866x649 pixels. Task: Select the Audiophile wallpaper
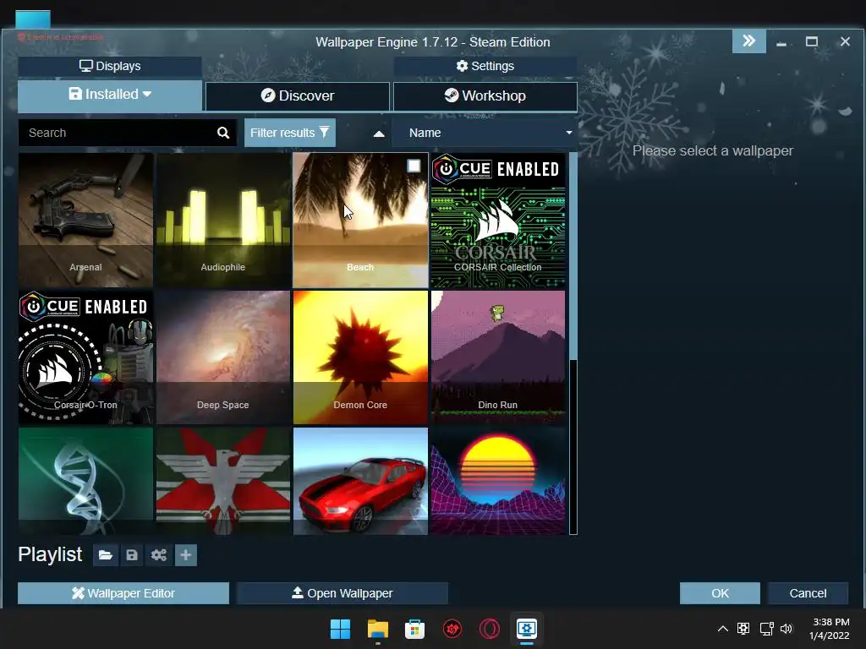click(223, 221)
